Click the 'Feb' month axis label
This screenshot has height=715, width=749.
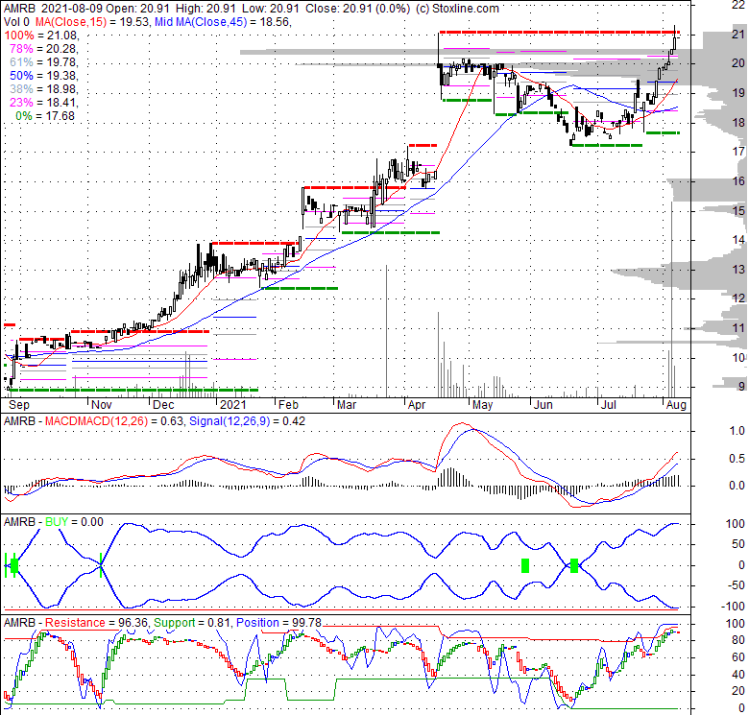tap(288, 405)
